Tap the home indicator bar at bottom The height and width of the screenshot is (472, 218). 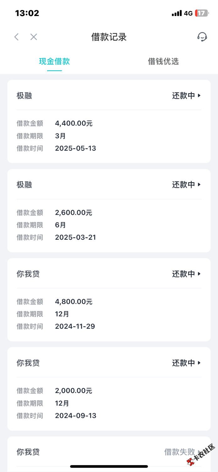109,466
